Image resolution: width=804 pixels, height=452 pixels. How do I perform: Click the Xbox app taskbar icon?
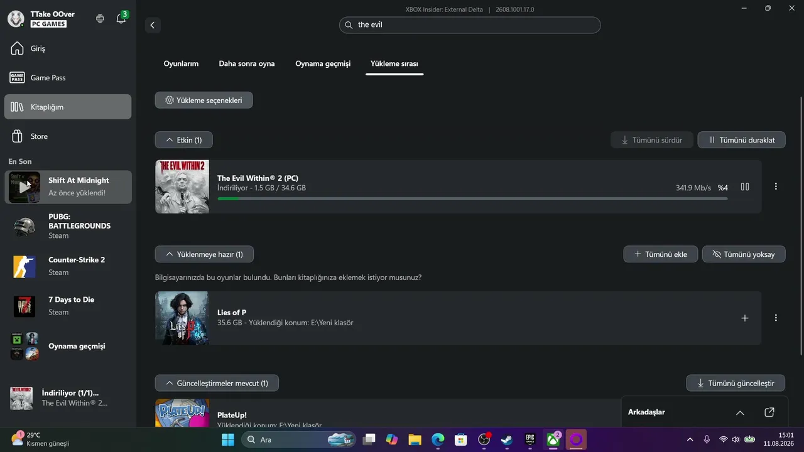coord(553,439)
